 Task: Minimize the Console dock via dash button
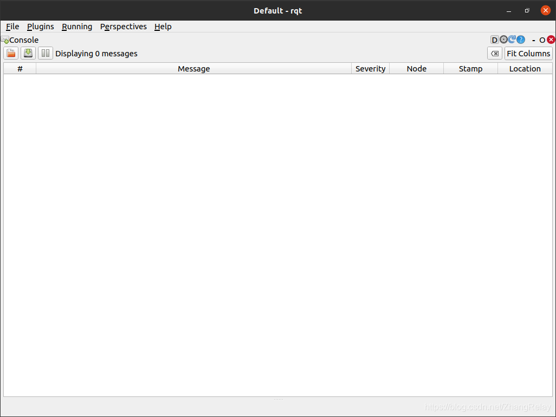tap(534, 40)
